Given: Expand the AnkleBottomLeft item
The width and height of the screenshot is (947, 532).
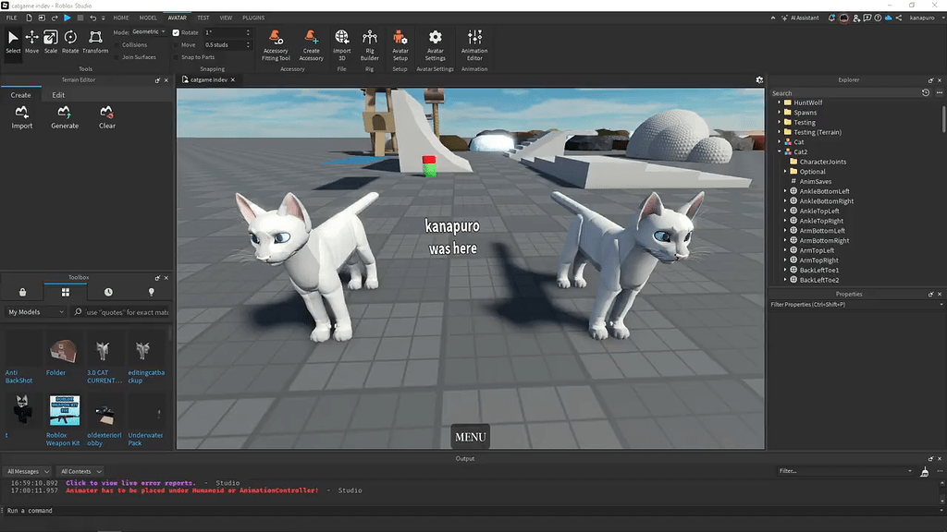Looking at the screenshot, I should (x=785, y=191).
